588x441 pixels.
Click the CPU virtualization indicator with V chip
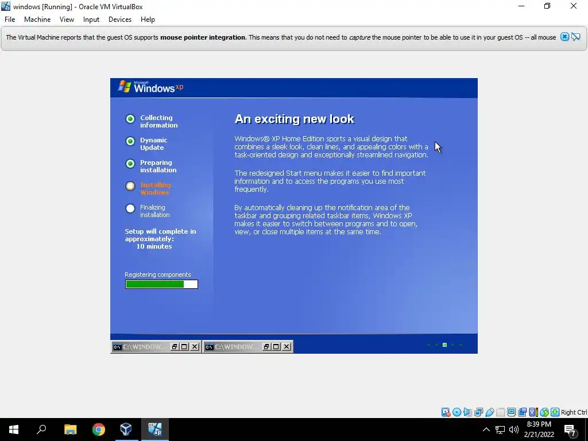pos(533,412)
